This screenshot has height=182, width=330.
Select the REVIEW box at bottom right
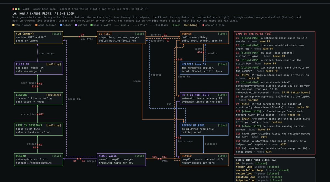(204, 160)
